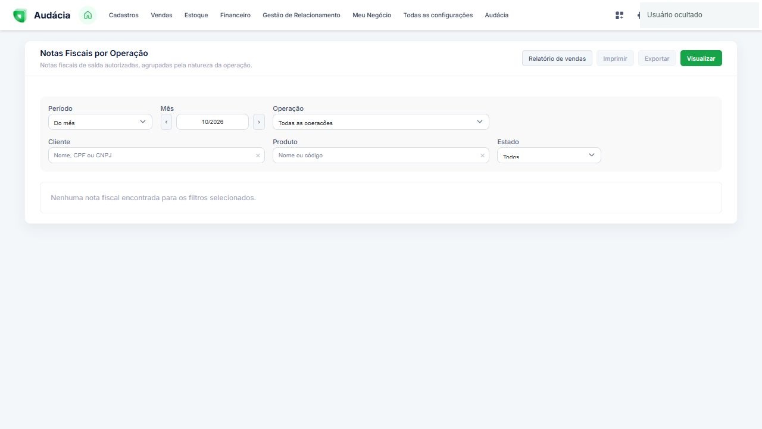Click the green Visualizar button
This screenshot has width=762, height=429.
pos(701,58)
